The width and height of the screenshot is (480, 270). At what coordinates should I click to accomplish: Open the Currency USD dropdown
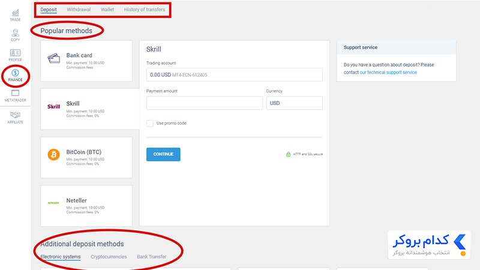(x=294, y=103)
